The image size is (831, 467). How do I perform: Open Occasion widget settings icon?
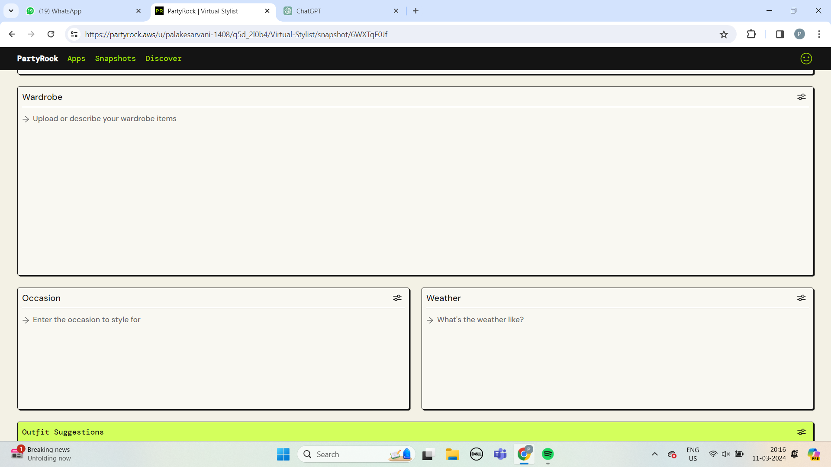pyautogui.click(x=397, y=298)
